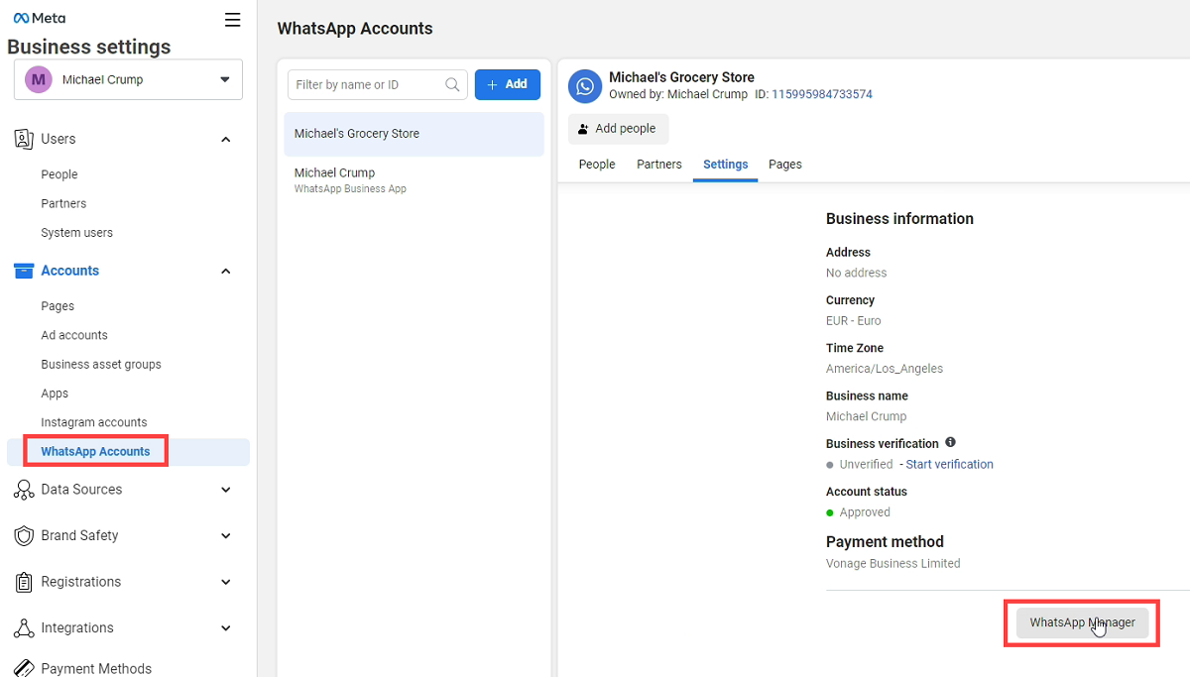This screenshot has width=1190, height=677.
Task: Click the Meta logo
Action: pyautogui.click(x=40, y=18)
